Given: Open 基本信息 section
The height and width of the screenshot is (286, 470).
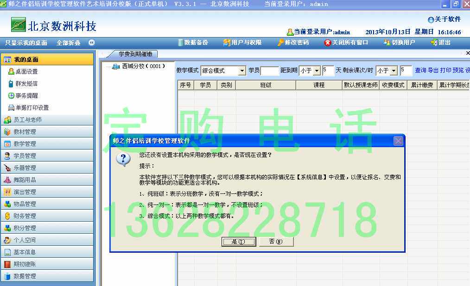Looking at the screenshot, I should pos(47,252).
